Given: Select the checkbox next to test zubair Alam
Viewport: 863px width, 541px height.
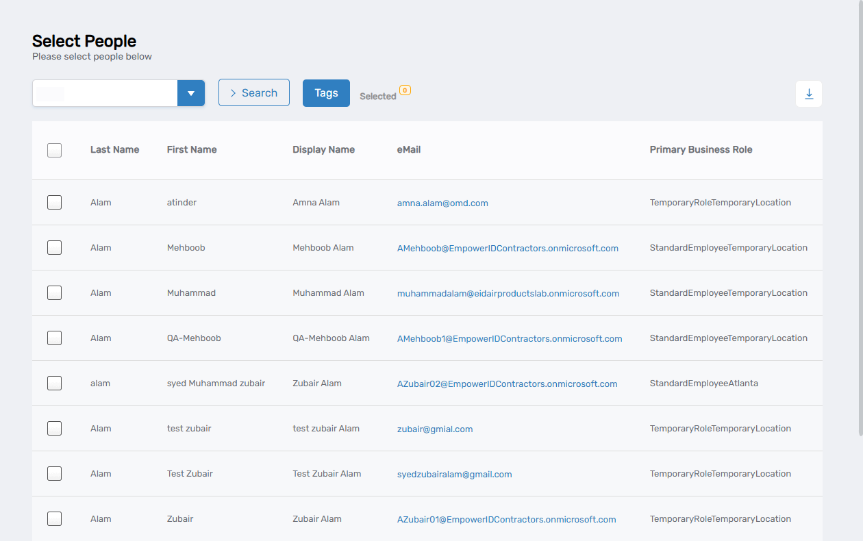Looking at the screenshot, I should tap(54, 428).
